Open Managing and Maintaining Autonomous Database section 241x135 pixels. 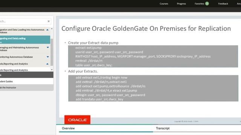pyautogui.click(x=25, y=49)
